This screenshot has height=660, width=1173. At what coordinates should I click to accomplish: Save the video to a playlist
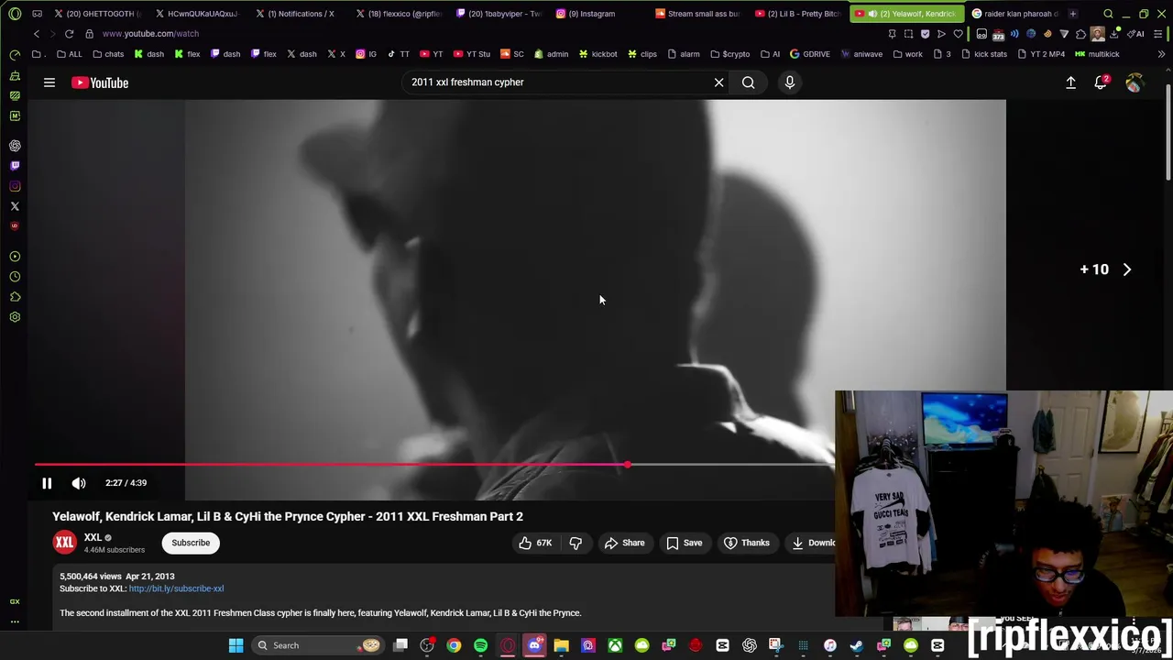685,543
